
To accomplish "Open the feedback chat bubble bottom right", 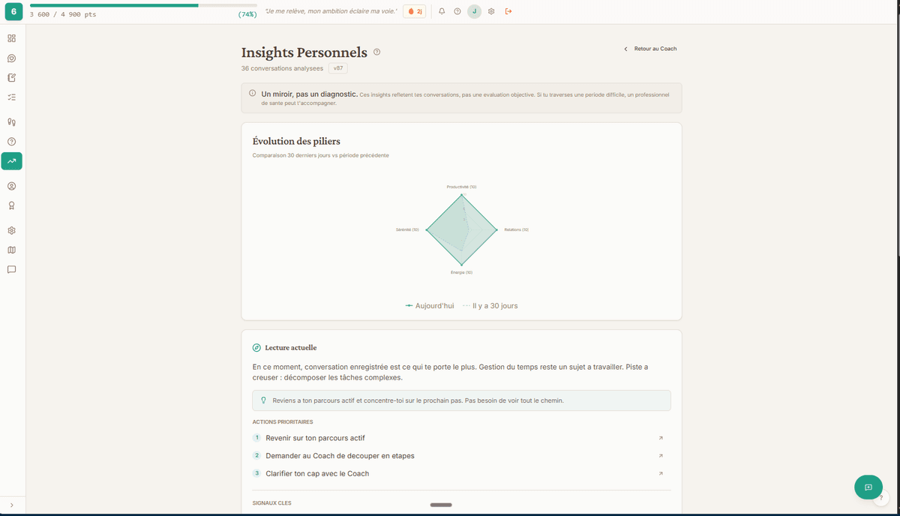I will pos(868,487).
